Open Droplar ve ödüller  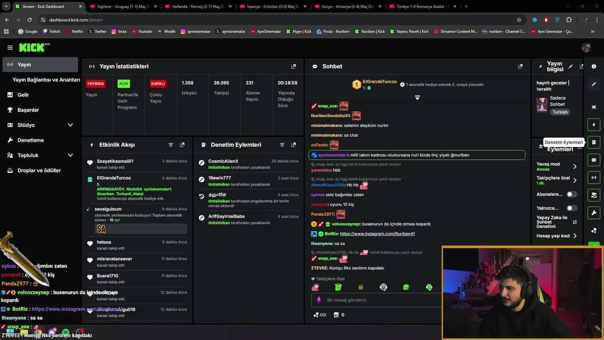point(40,170)
